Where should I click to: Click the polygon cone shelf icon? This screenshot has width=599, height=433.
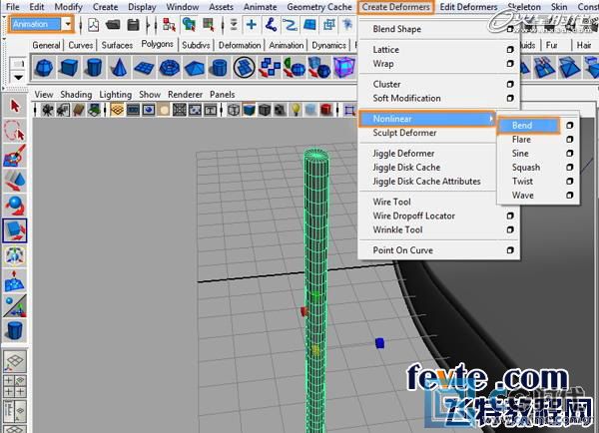(118, 67)
